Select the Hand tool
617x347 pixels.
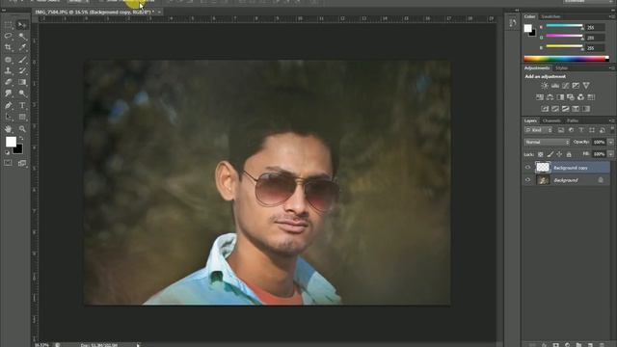coord(9,128)
